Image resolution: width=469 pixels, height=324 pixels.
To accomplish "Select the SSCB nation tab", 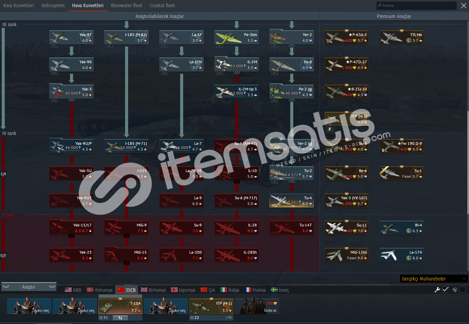I will pyautogui.click(x=127, y=290).
